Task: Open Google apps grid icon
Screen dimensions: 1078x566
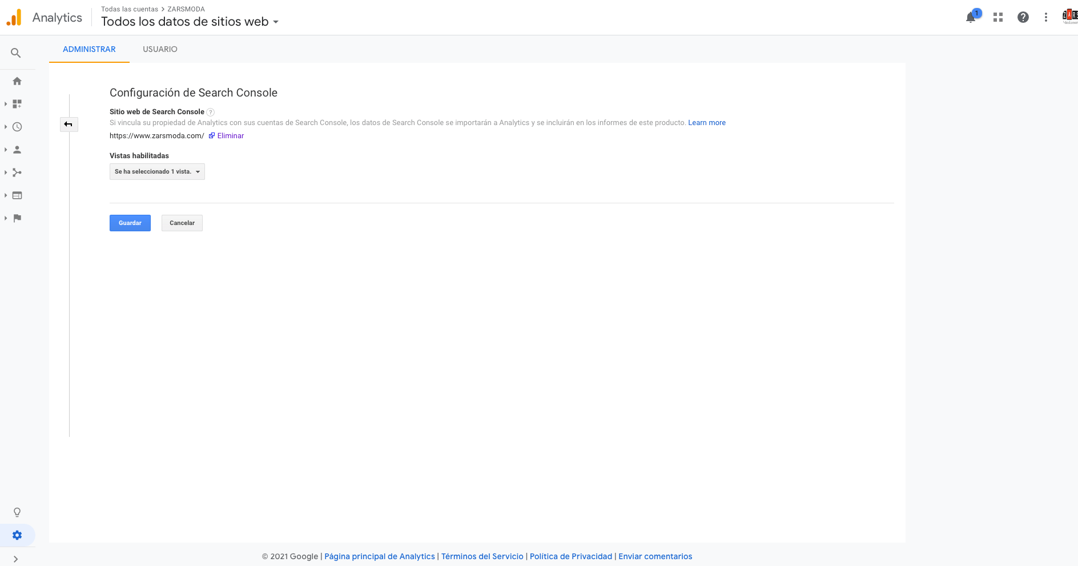Action: tap(998, 18)
